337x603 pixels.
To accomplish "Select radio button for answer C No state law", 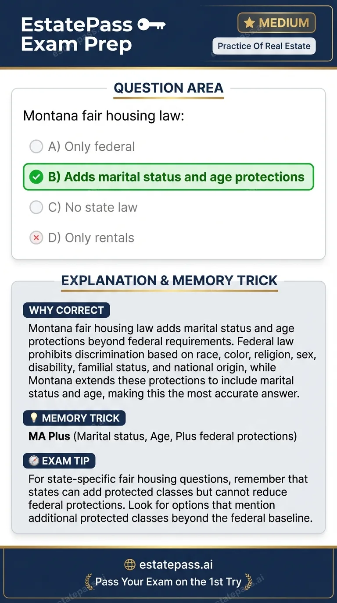I will 36,207.
